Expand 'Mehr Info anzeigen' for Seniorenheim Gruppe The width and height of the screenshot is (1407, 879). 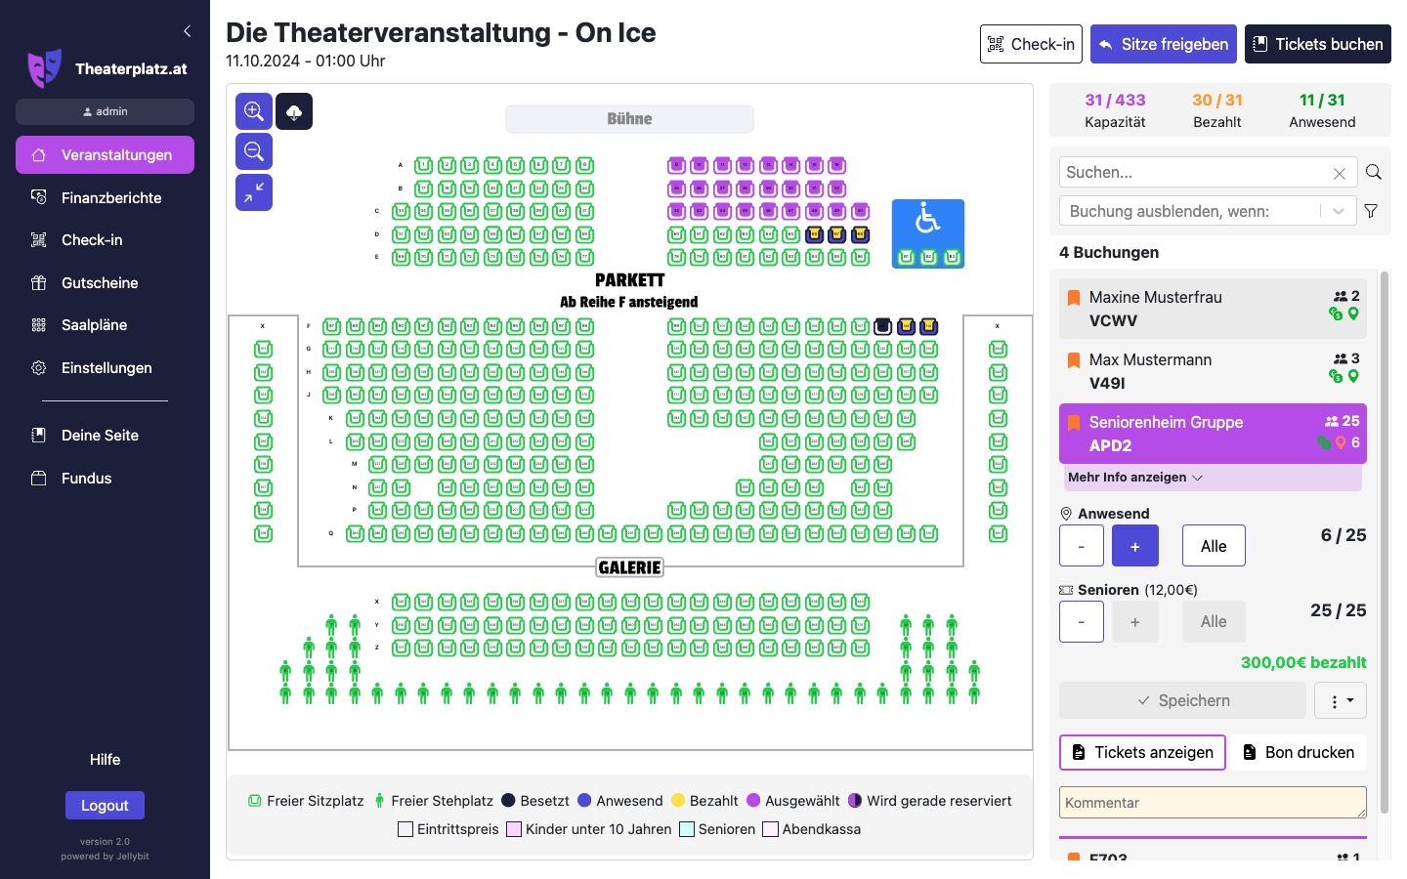coord(1134,478)
